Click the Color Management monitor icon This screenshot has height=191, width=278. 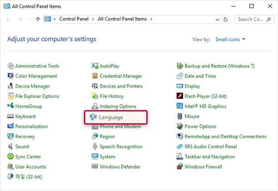10,76
